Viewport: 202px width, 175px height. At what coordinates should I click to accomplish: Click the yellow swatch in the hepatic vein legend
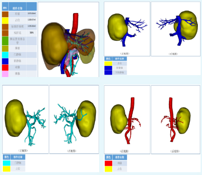click(x=108, y=63)
